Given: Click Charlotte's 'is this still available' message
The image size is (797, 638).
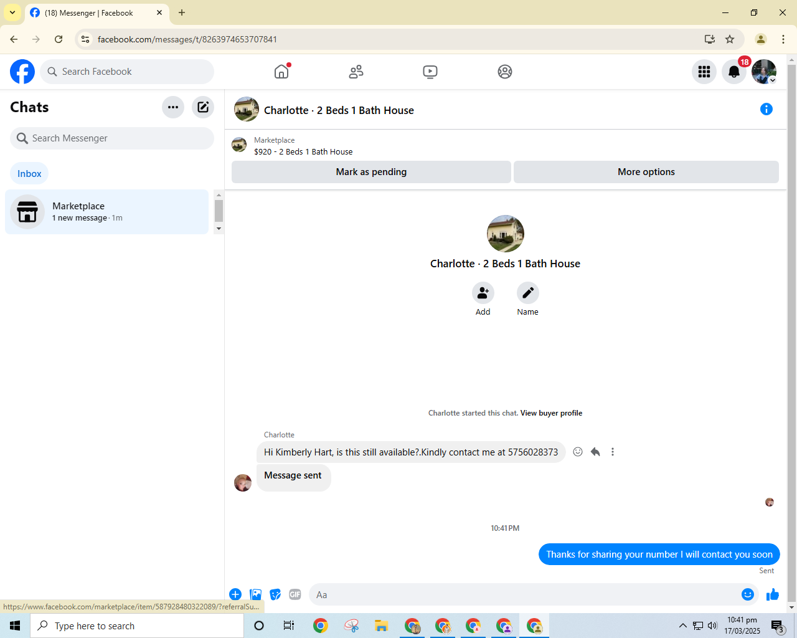Looking at the screenshot, I should [x=411, y=452].
